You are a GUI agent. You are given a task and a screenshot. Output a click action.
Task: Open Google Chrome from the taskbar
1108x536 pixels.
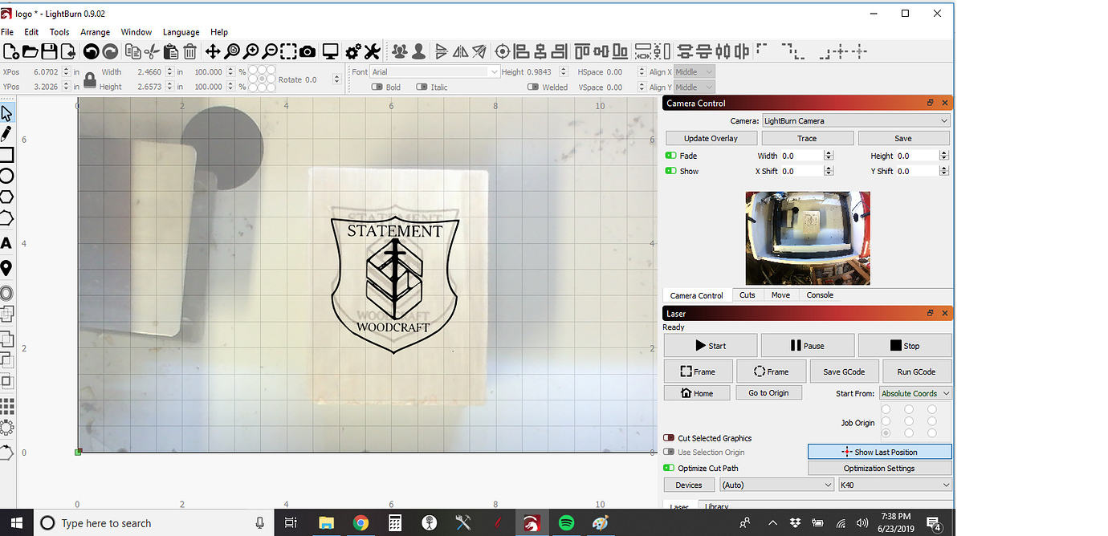tap(361, 523)
